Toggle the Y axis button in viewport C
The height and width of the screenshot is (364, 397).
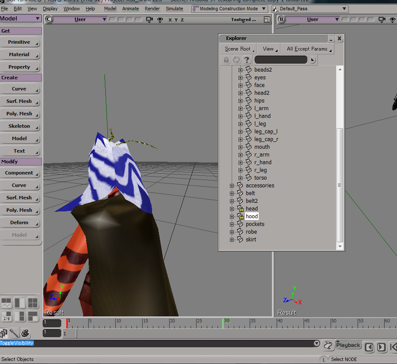(x=176, y=20)
